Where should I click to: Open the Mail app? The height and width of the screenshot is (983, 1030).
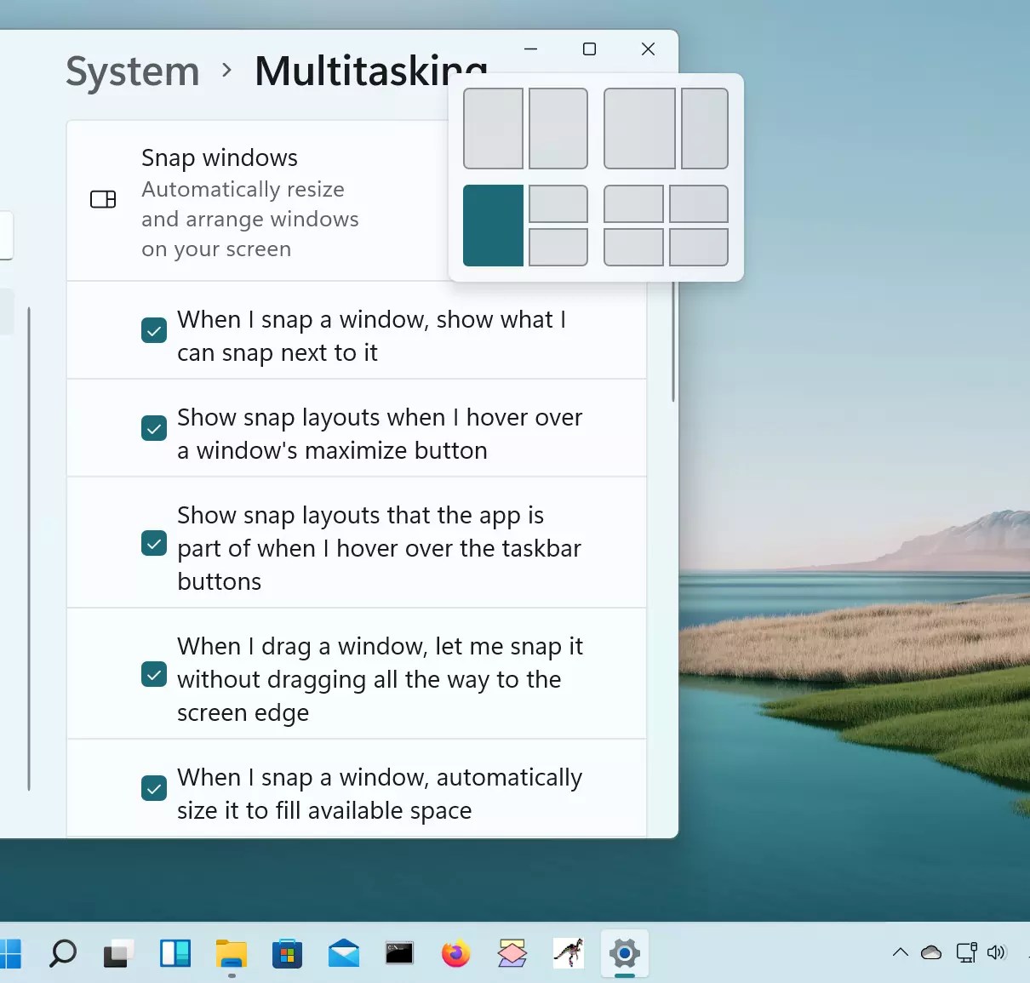(x=344, y=953)
